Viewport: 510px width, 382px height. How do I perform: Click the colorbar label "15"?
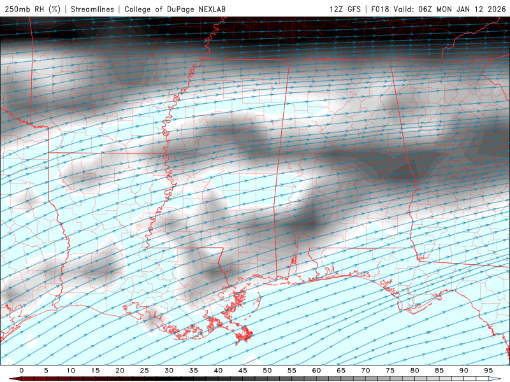pos(95,371)
